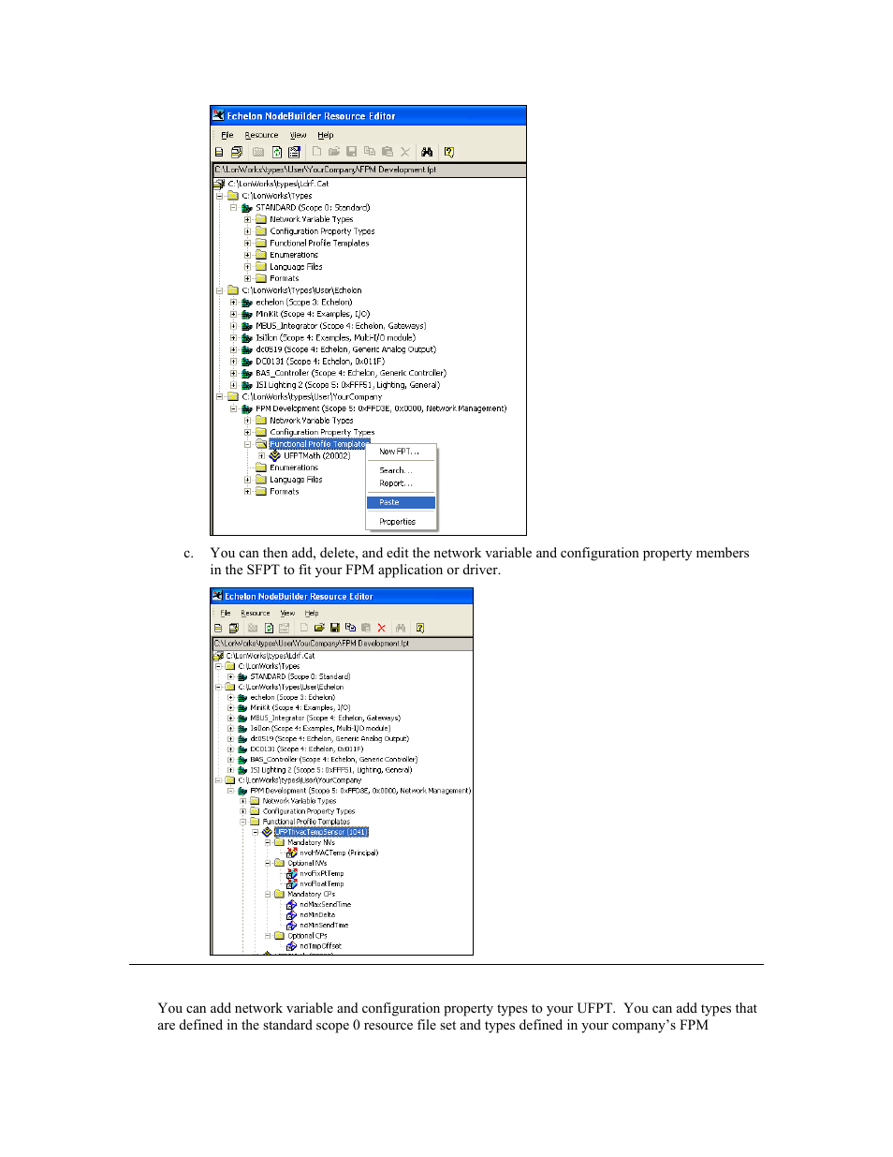The image size is (893, 1157).
Task: Select the Mandatory NVs folder label
Action: pyautogui.click(x=311, y=842)
